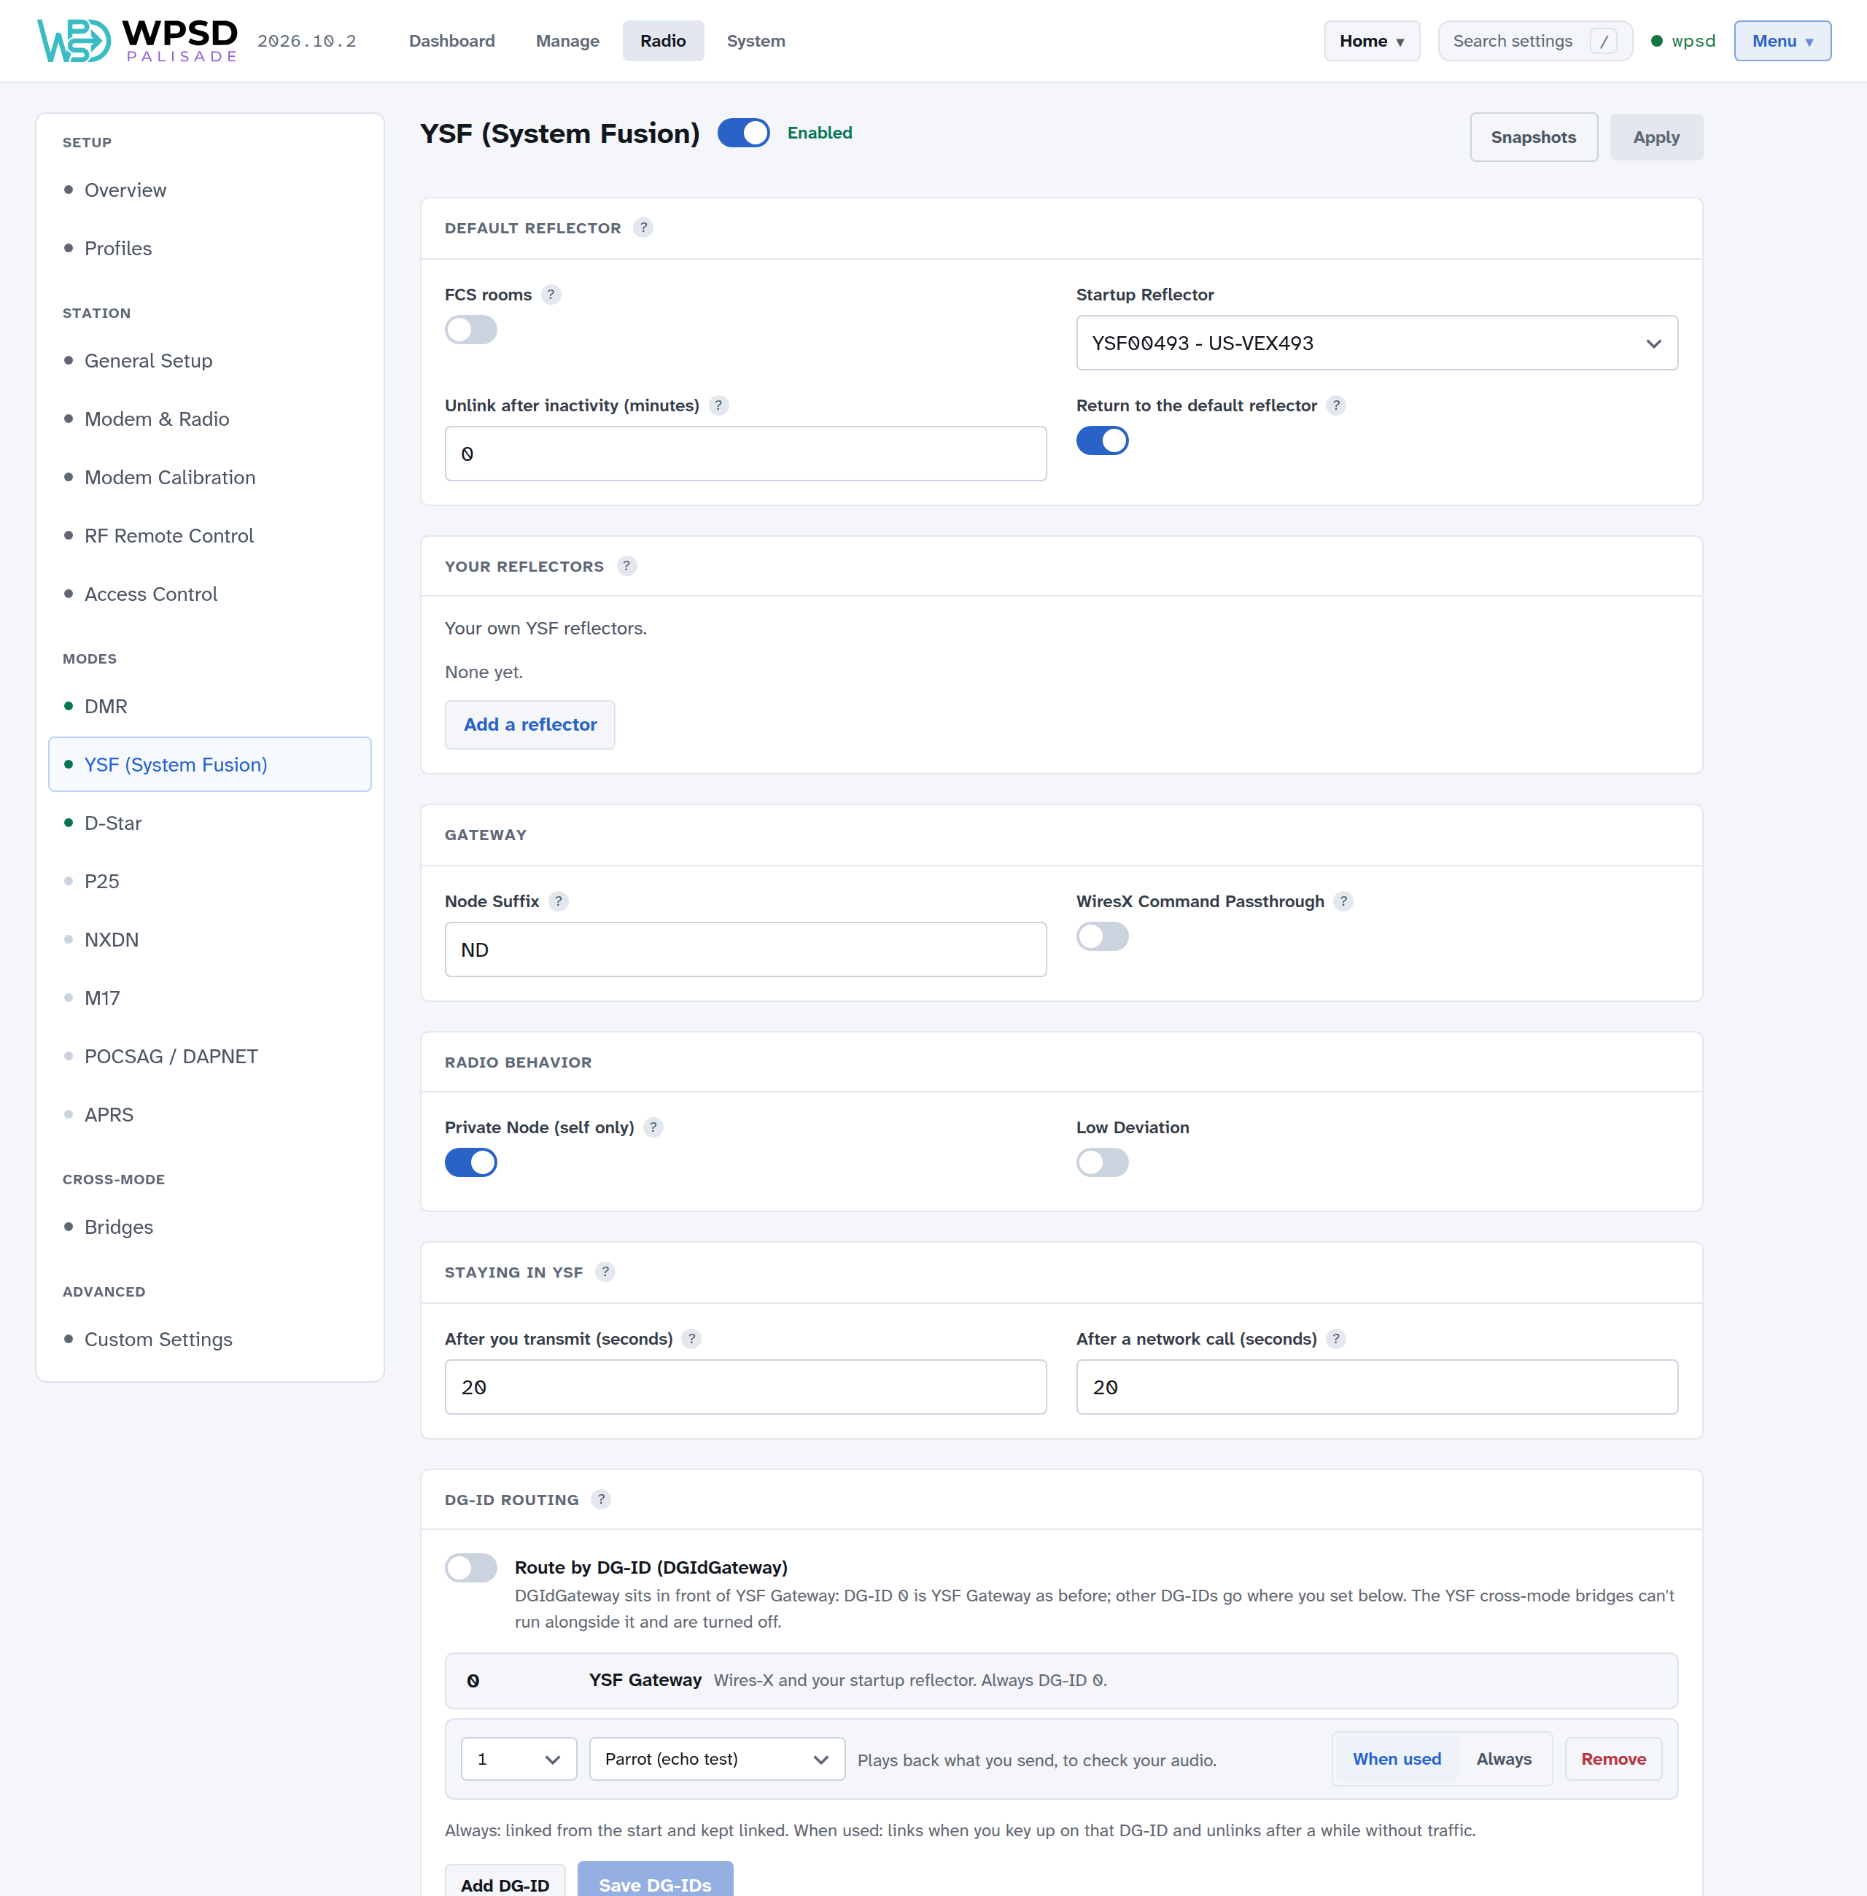
Task: Remove the Parrot DG-ID row
Action: [1612, 1759]
